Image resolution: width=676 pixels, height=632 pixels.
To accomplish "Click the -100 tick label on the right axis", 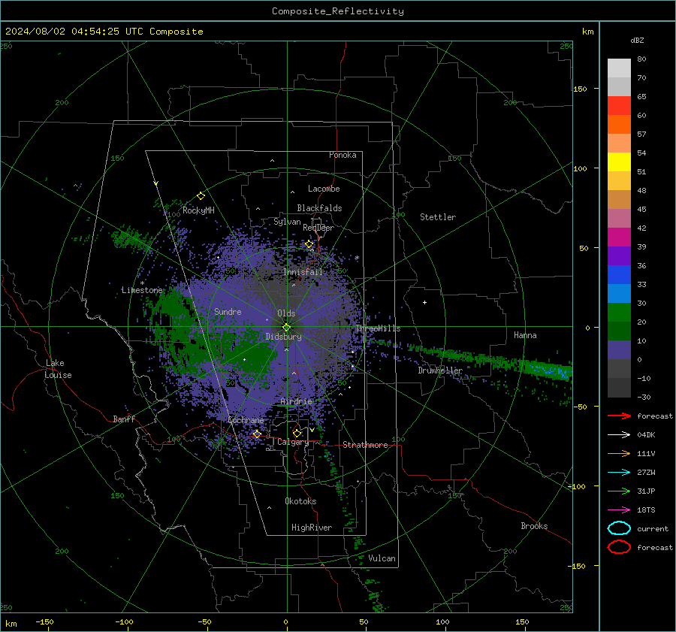I will point(576,486).
